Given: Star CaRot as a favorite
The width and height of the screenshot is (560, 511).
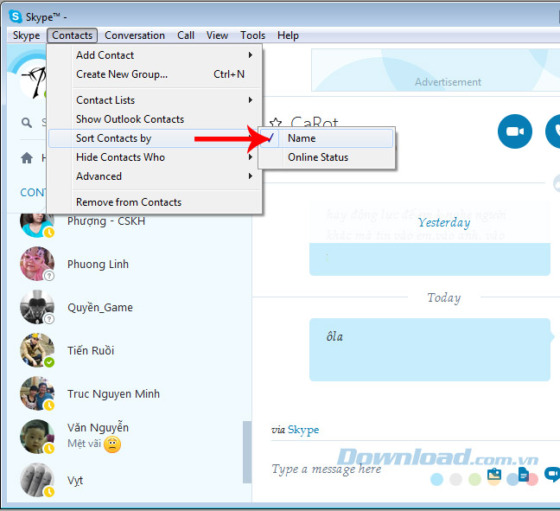Looking at the screenshot, I should click(276, 123).
